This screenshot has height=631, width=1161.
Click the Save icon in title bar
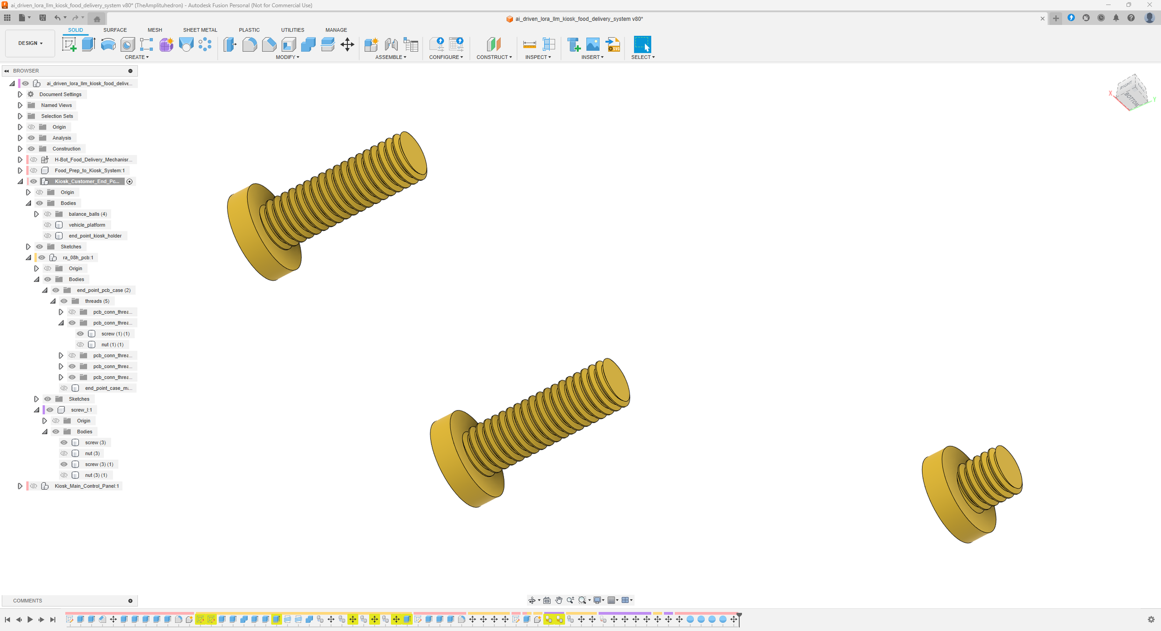[x=43, y=18]
